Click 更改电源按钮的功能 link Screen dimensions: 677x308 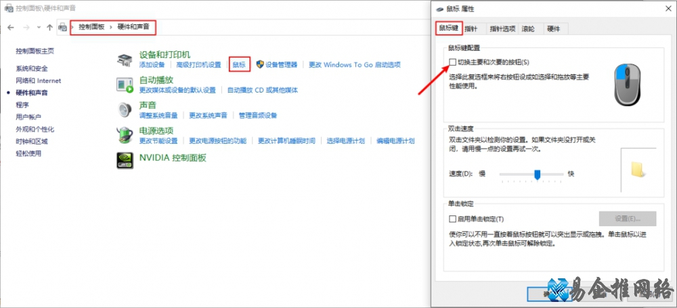point(217,140)
